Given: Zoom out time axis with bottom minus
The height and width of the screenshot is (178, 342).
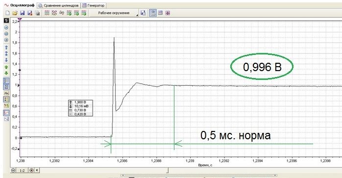Looking at the screenshot, I should [x=13, y=170].
